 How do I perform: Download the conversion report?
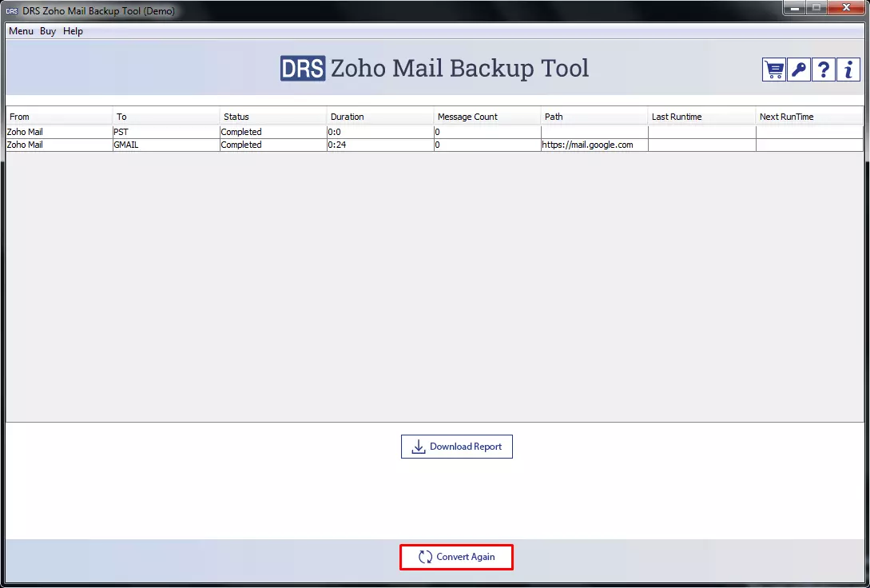[x=457, y=447]
